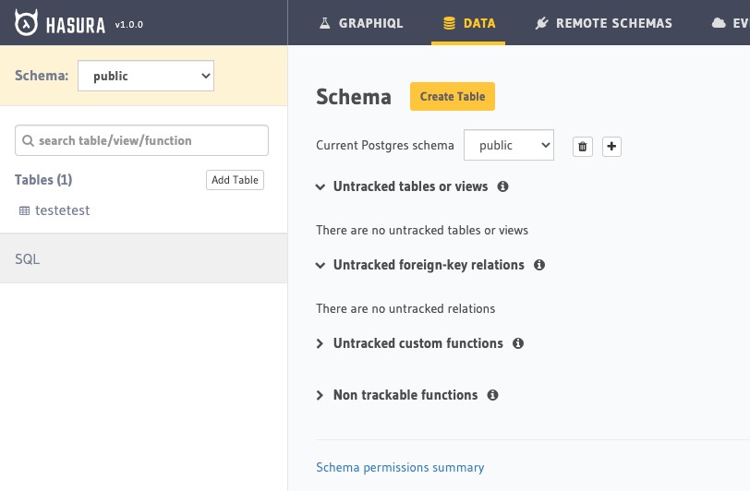Click 'There are no untracked relations' text
The image size is (750, 491).
[405, 308]
